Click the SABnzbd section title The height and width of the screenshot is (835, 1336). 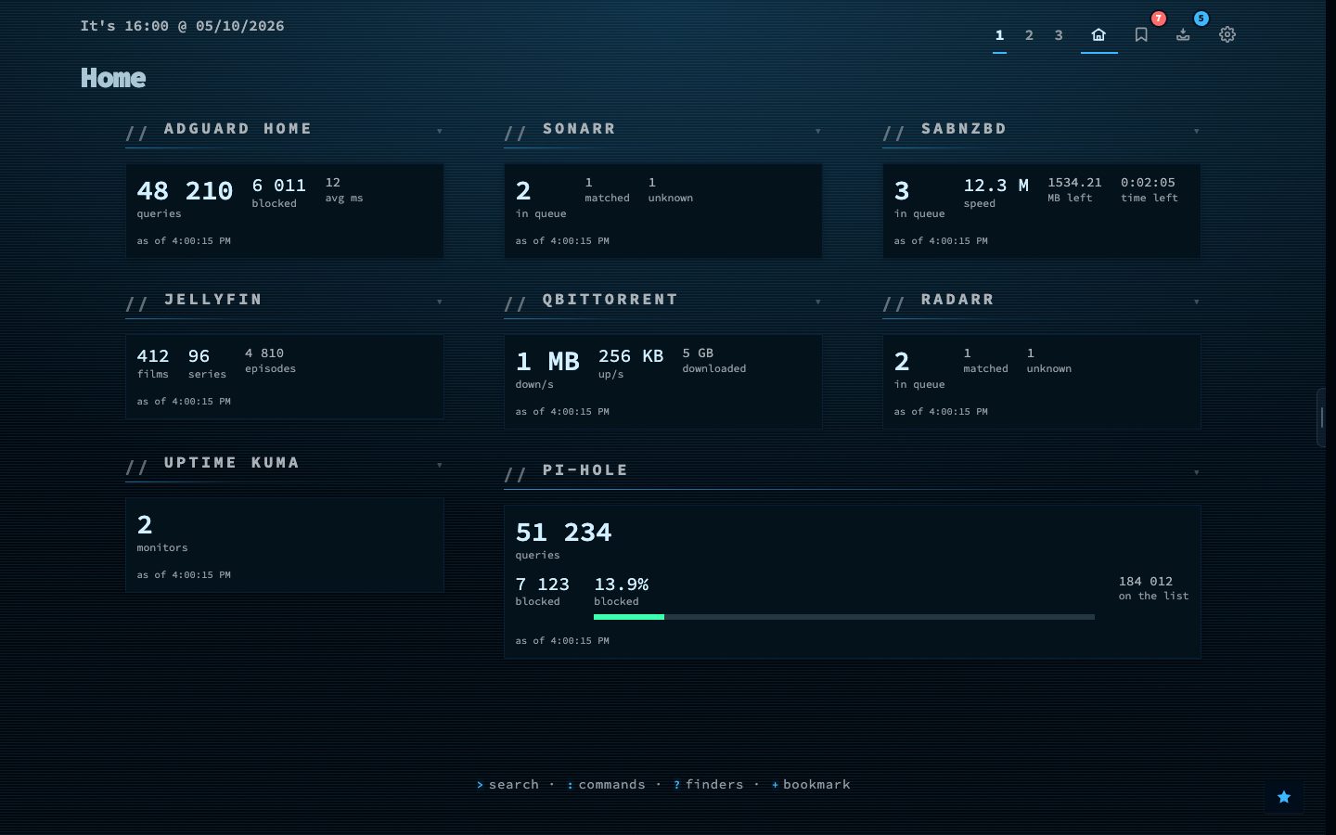[964, 129]
